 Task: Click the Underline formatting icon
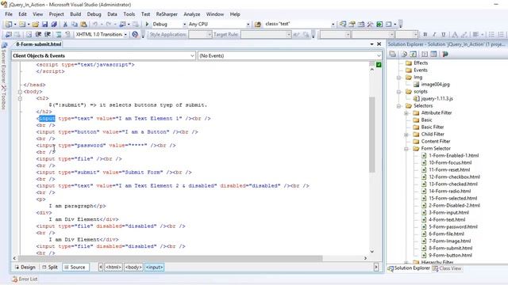444,34
